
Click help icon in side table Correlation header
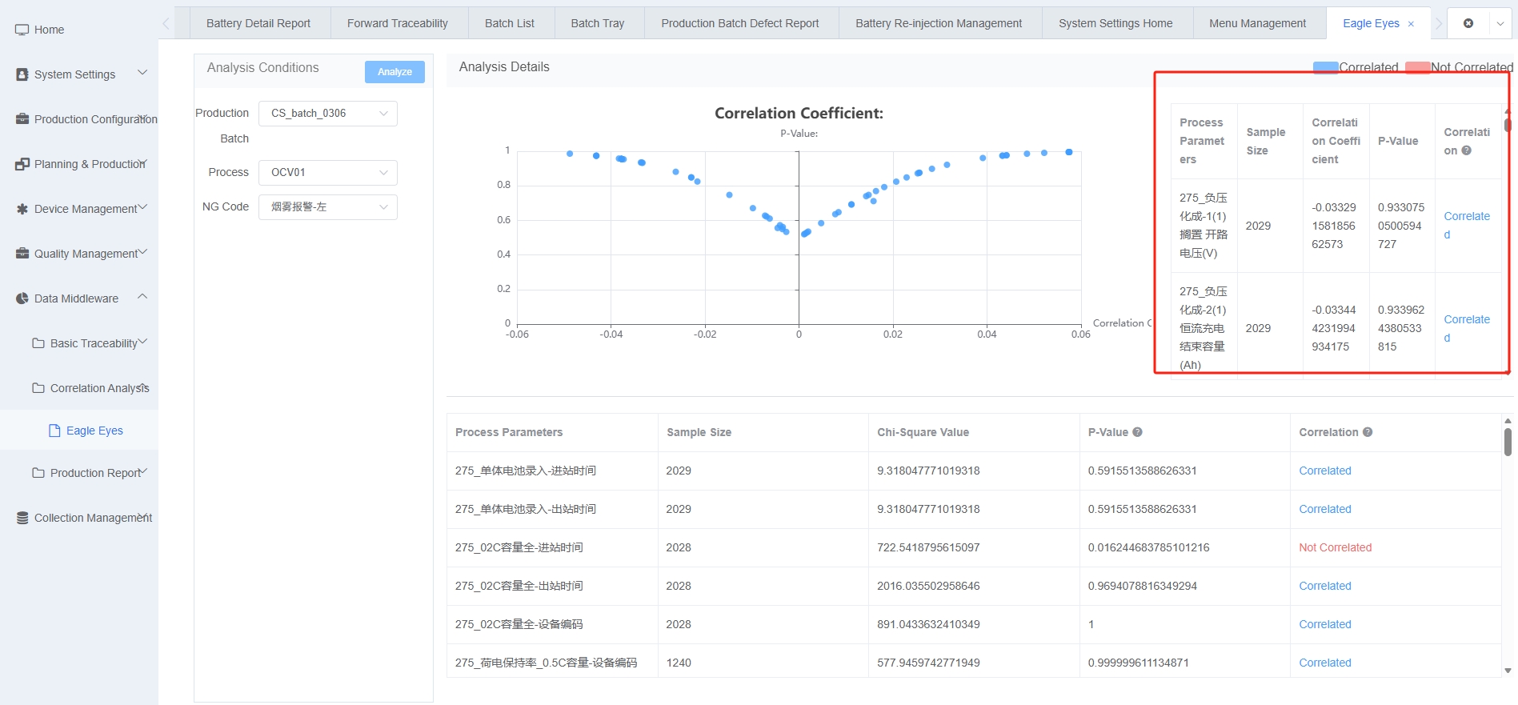[1466, 150]
